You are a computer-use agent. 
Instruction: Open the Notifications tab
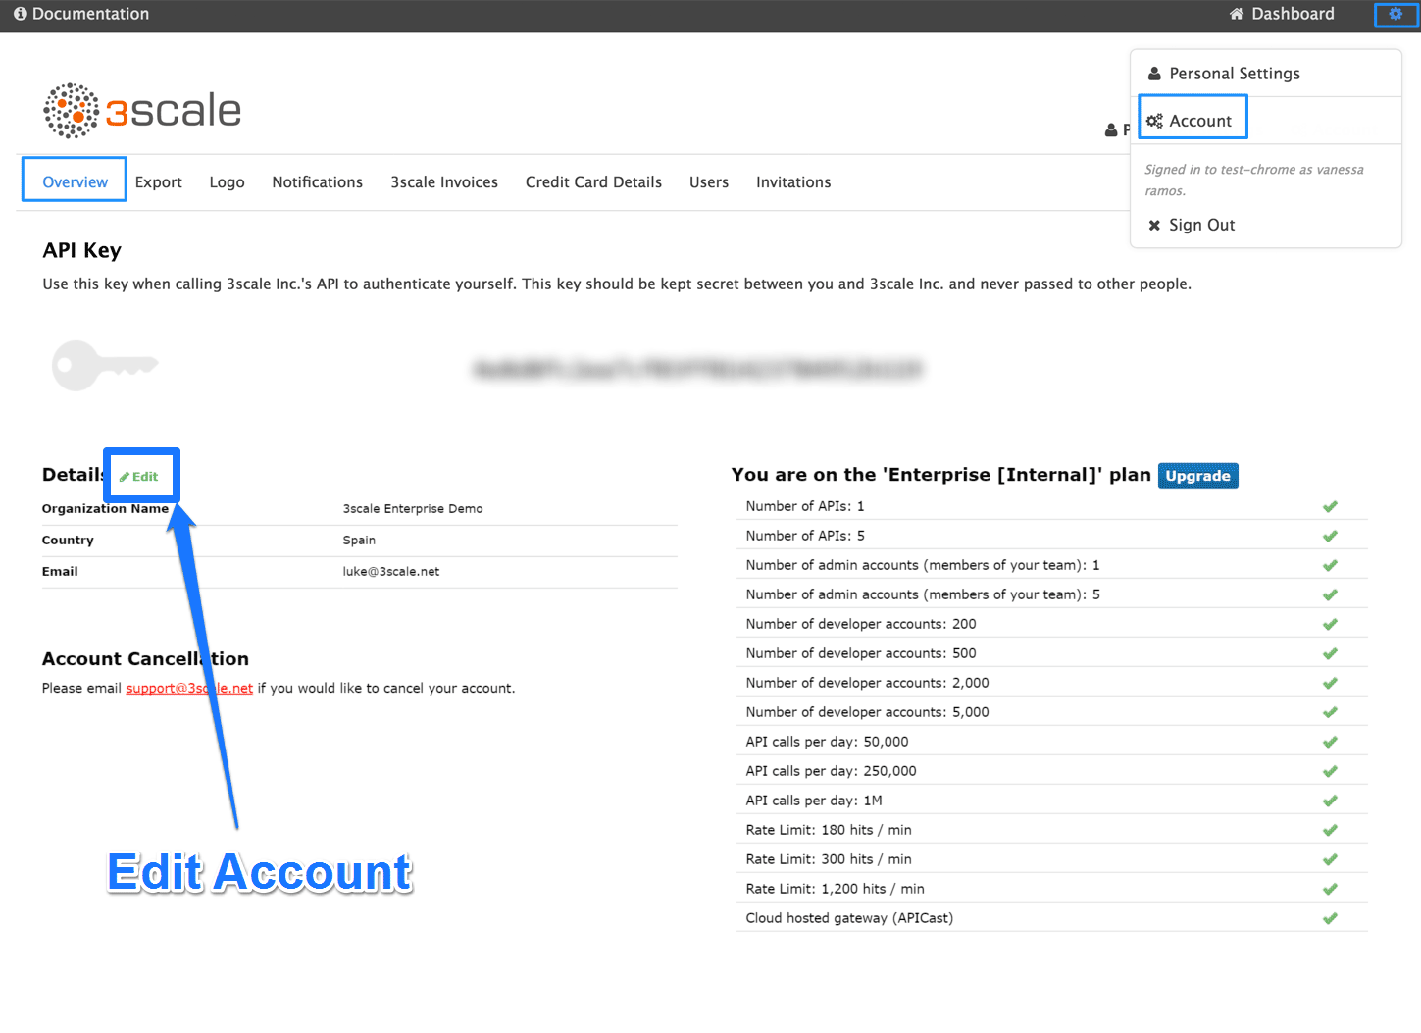317,182
